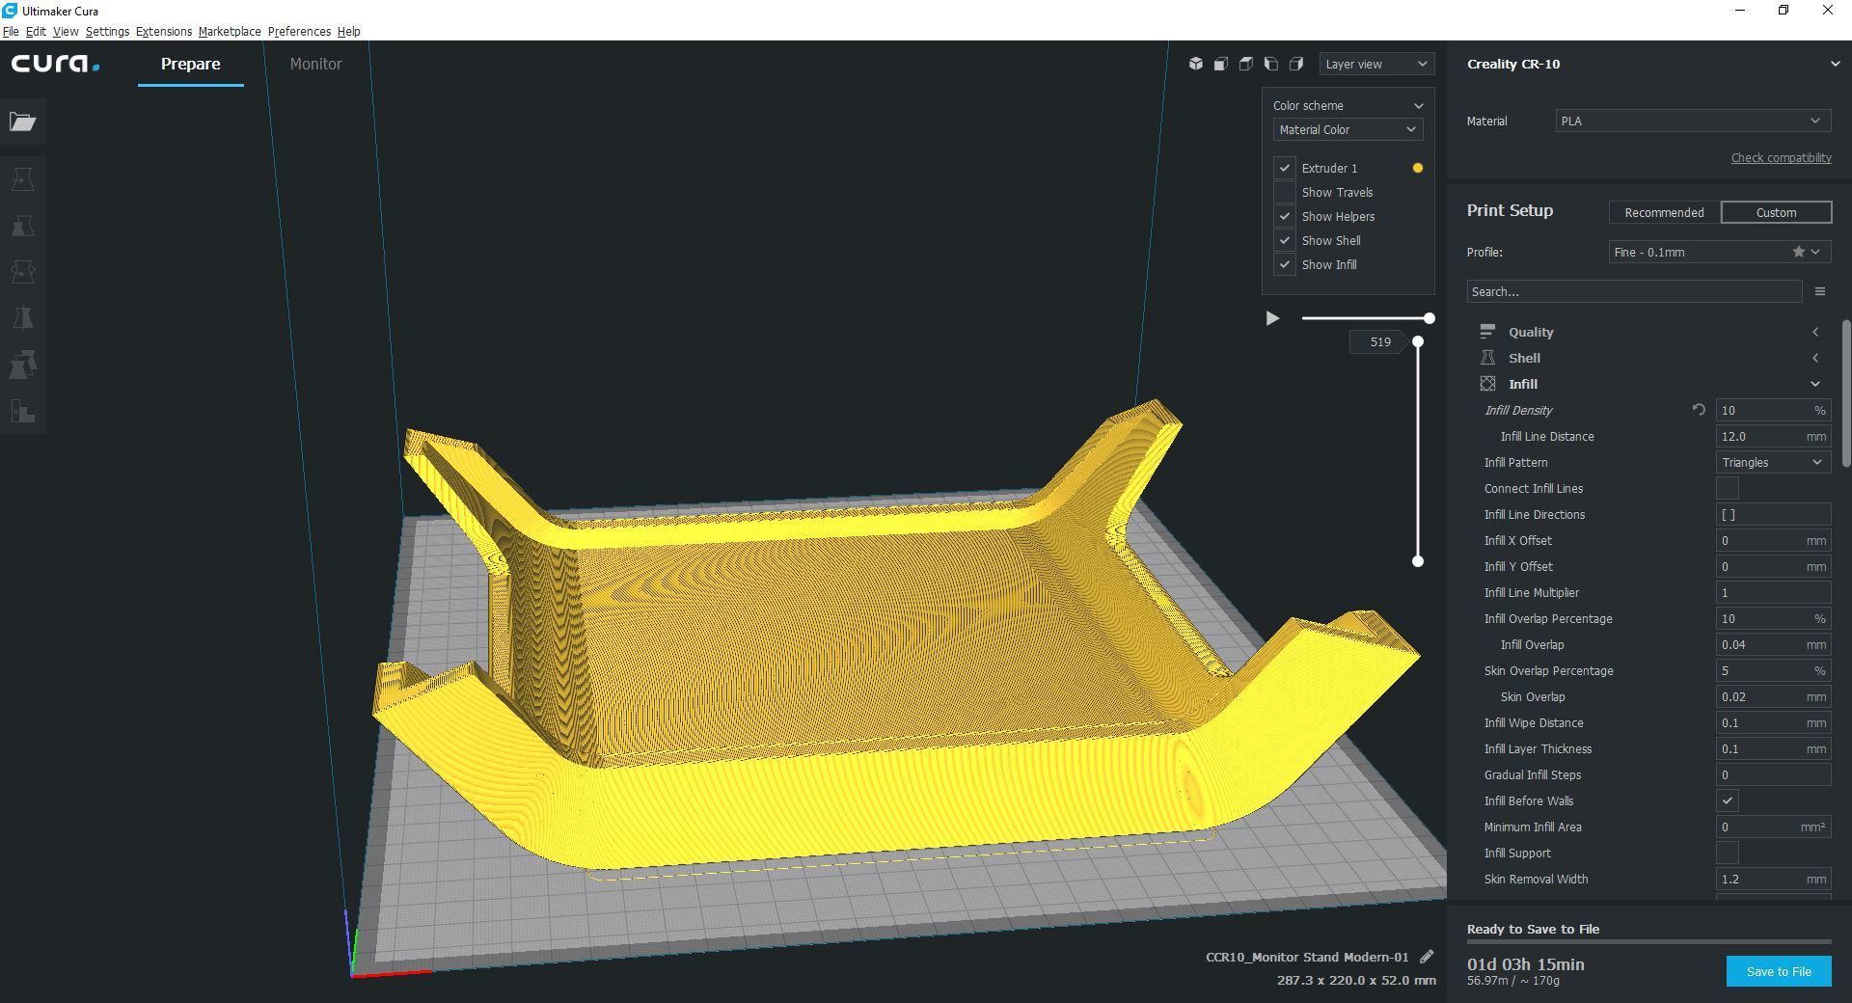Image resolution: width=1852 pixels, height=1003 pixels.
Task: Click the horizontal path slider handle
Action: pos(1430,318)
